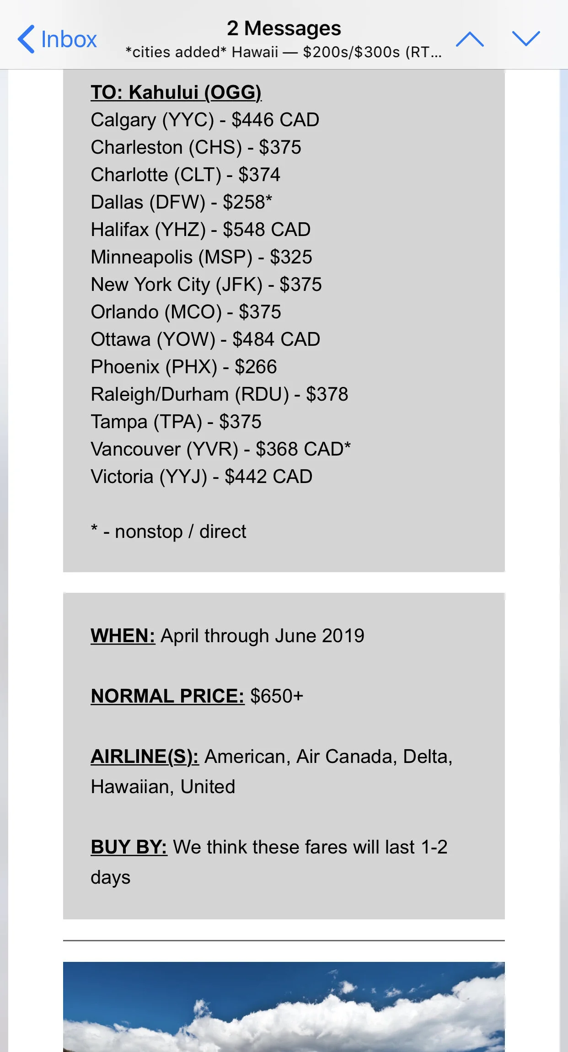This screenshot has height=1052, width=568.
Task: Open the sky and clouds photo
Action: [x=284, y=1006]
